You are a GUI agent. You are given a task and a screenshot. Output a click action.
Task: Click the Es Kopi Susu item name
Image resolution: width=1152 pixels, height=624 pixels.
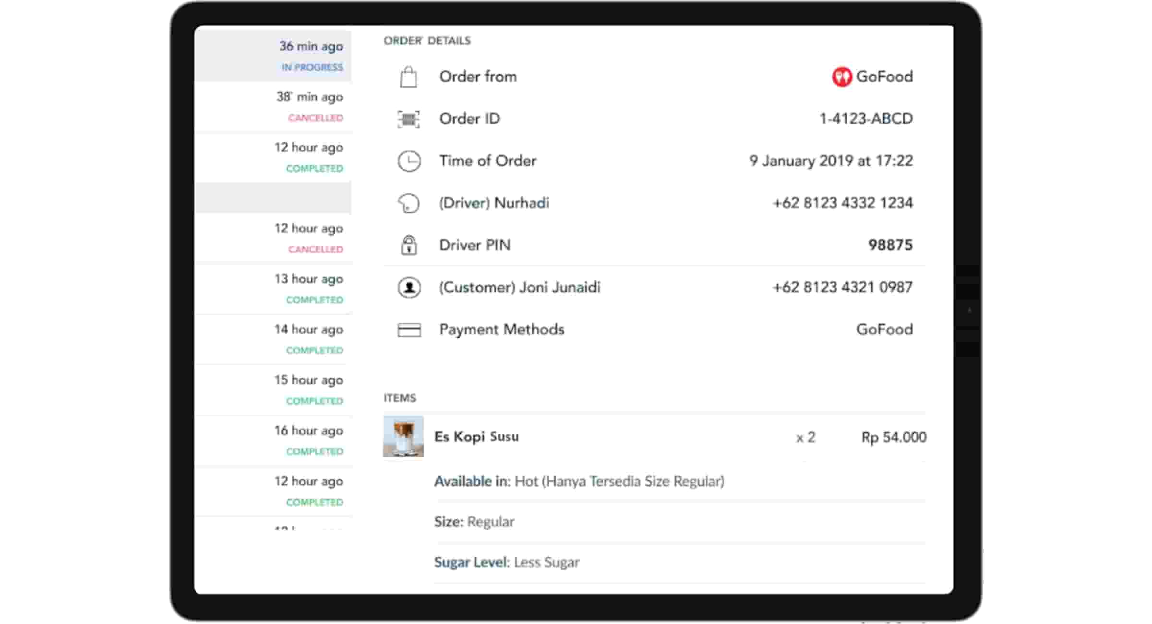[x=476, y=437]
